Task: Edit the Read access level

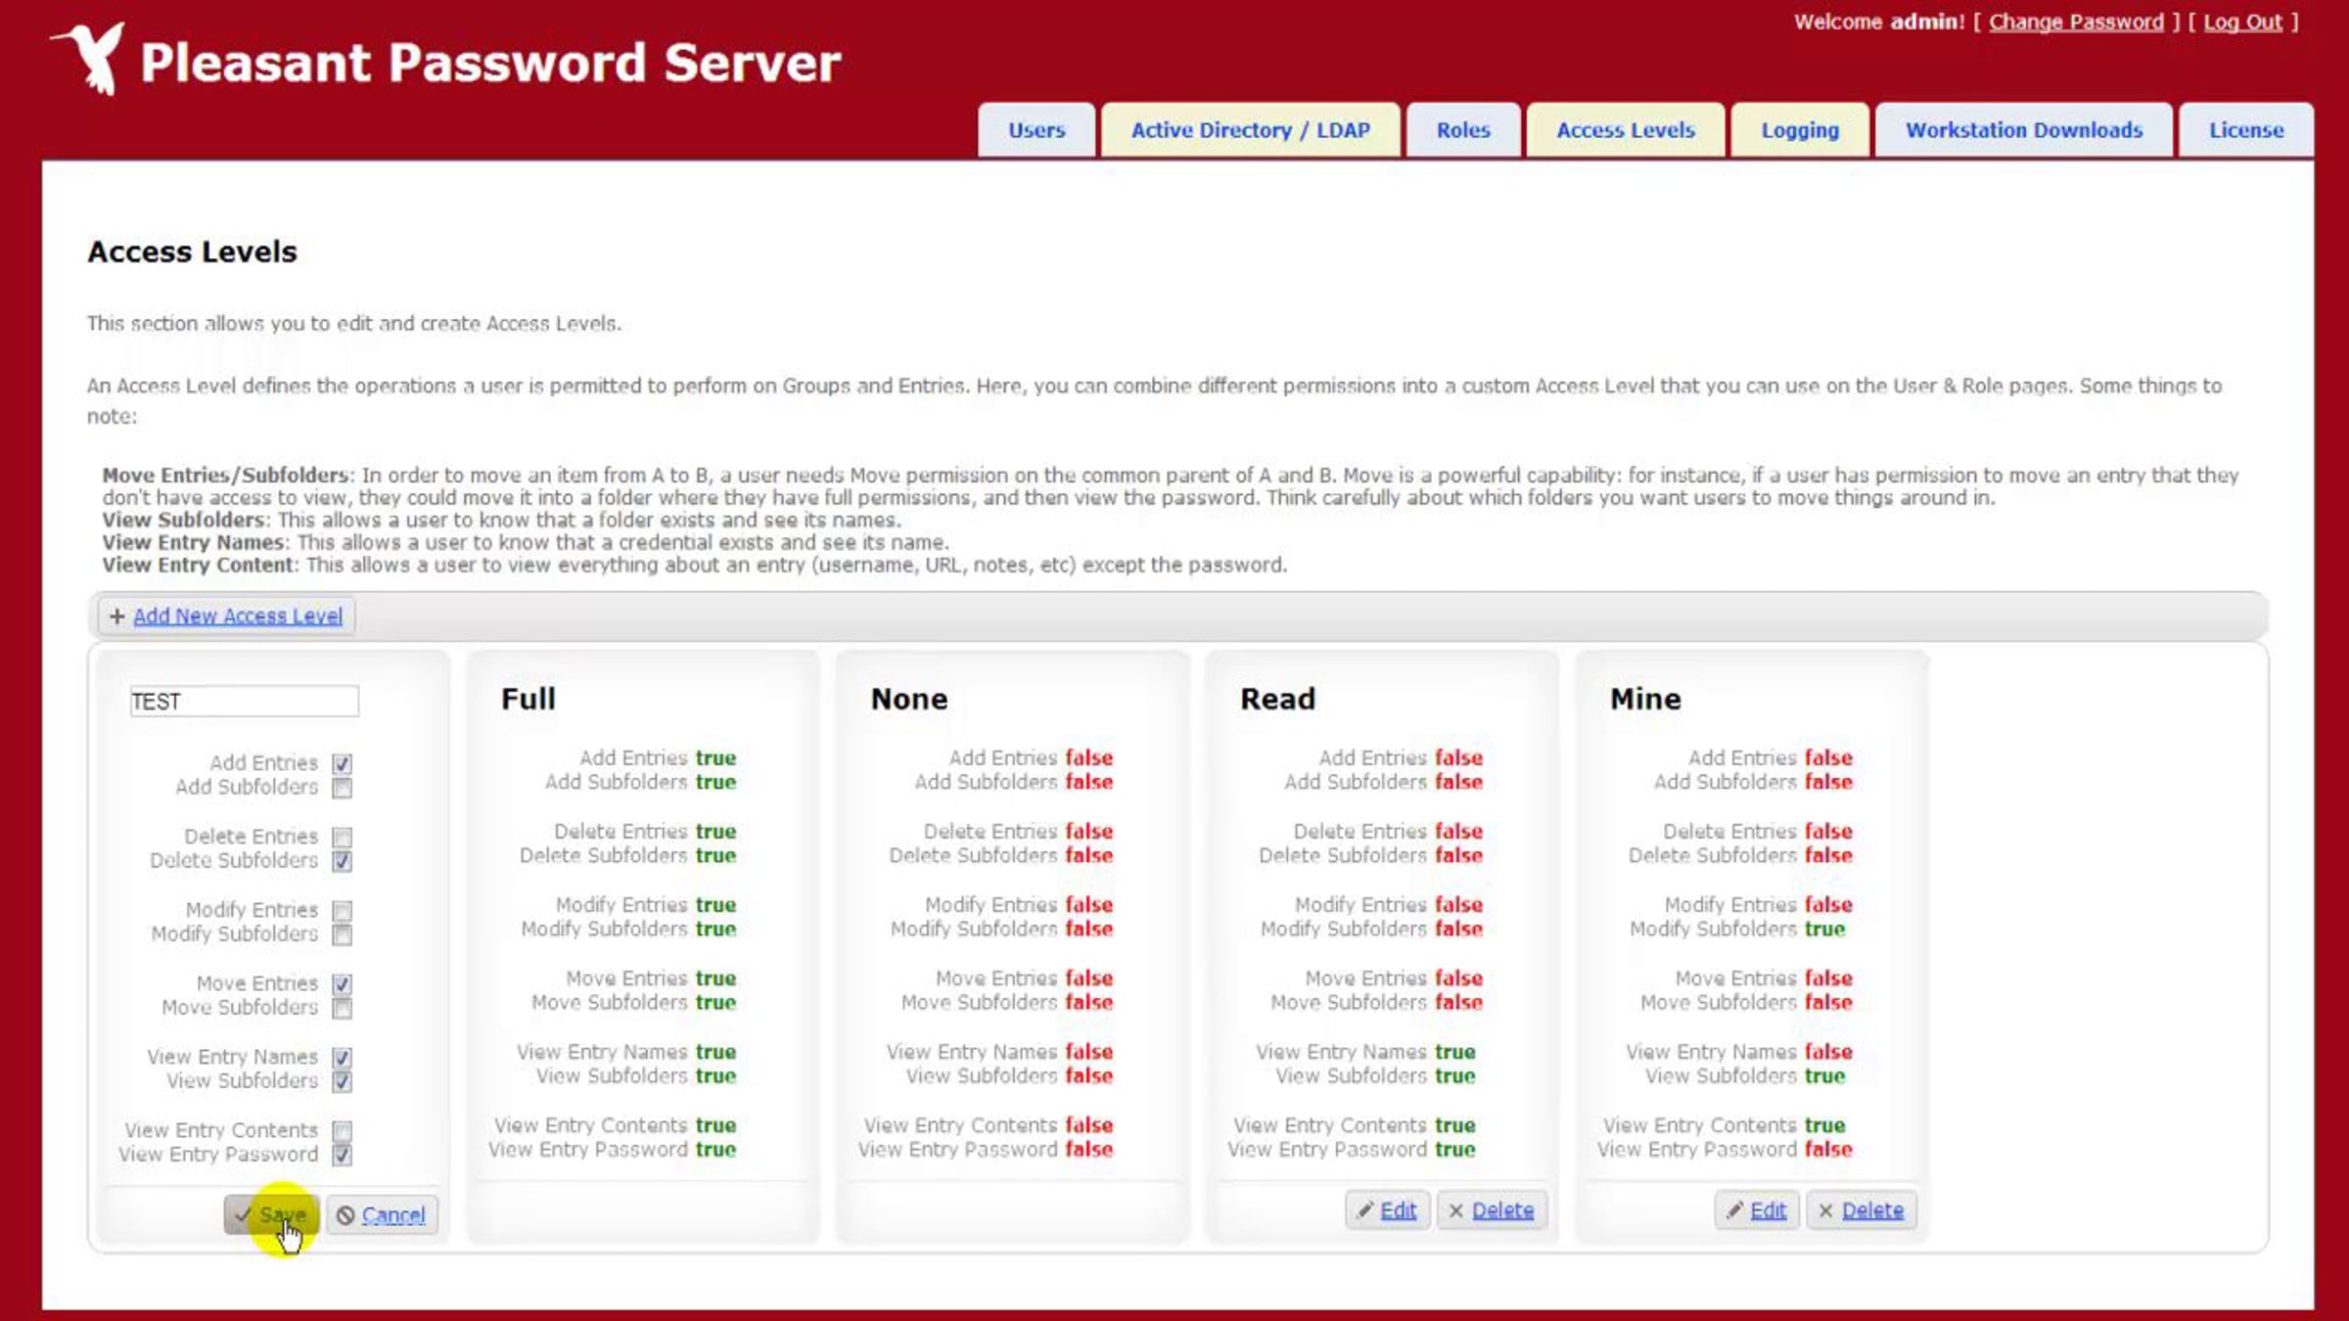Action: [1387, 1210]
